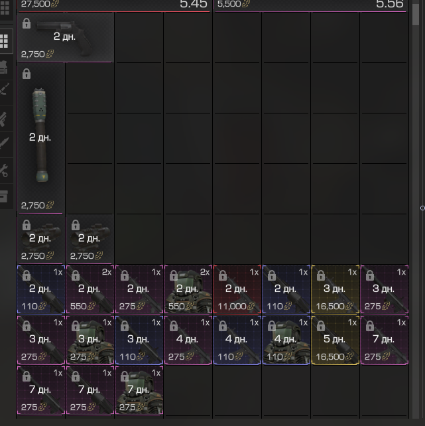Screen dimensions: 425x426
Task: Click the lock icon on the rocket launcher
Action: (27, 74)
